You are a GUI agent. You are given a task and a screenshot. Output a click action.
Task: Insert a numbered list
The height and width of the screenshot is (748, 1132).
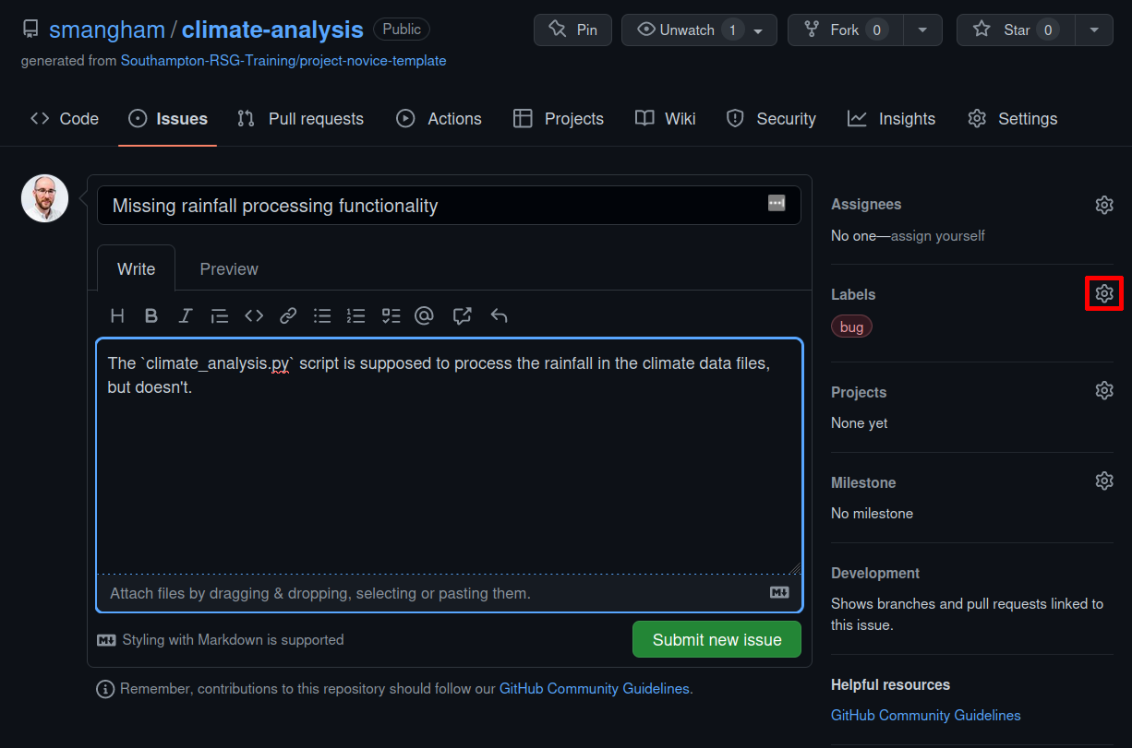click(356, 316)
